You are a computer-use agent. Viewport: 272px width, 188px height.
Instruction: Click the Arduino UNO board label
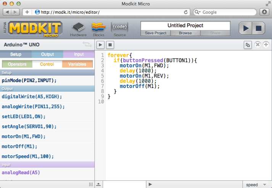[x=22, y=45]
